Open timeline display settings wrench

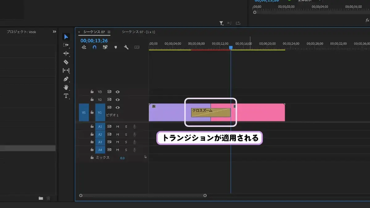126,47
